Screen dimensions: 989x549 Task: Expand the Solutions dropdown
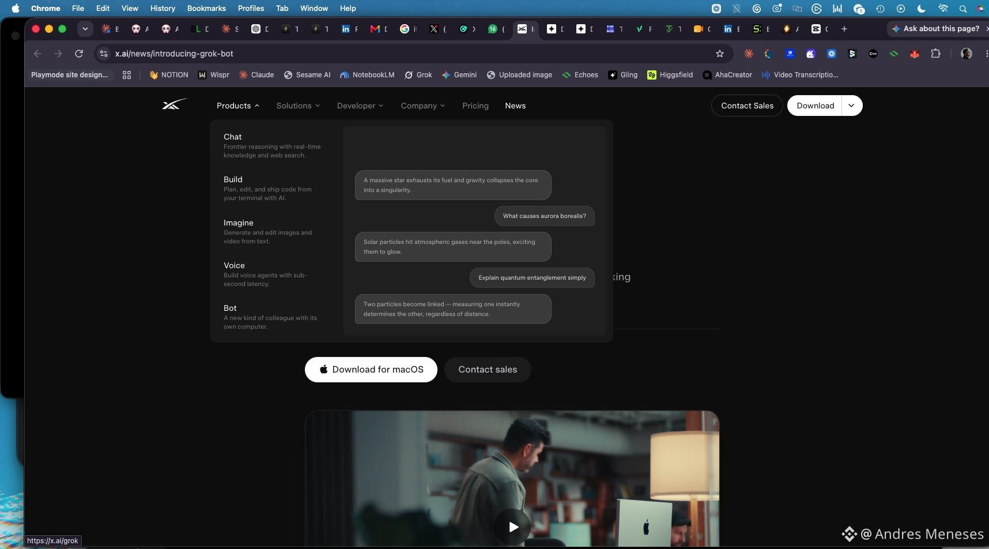point(298,106)
